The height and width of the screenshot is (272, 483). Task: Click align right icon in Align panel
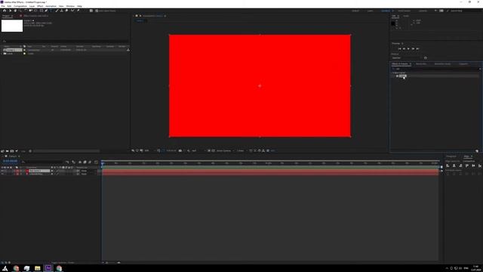(460, 165)
